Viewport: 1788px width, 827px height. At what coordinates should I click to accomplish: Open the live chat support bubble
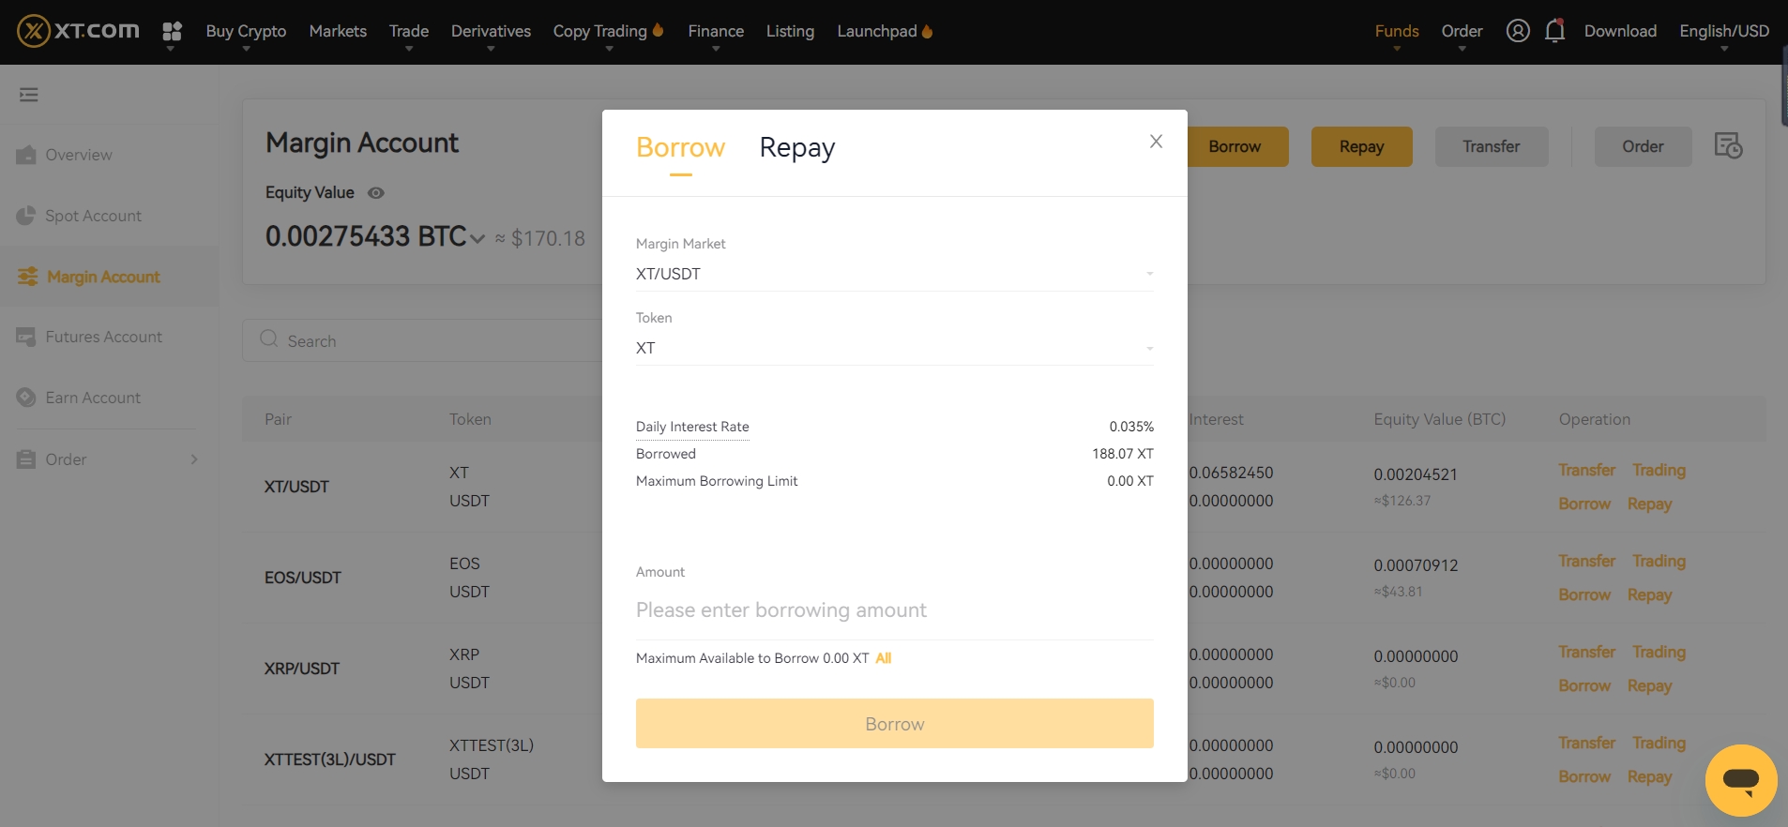(1741, 780)
